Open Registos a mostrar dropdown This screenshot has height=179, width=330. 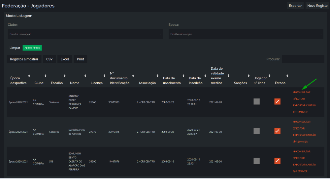[24, 59]
